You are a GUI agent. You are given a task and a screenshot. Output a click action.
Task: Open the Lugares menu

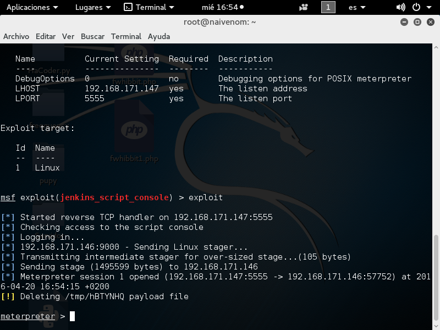[92, 7]
